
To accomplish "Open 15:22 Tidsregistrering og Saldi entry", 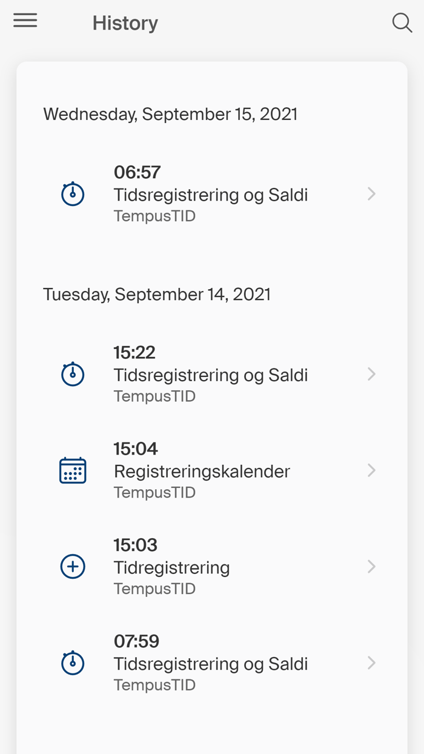I will (210, 375).
